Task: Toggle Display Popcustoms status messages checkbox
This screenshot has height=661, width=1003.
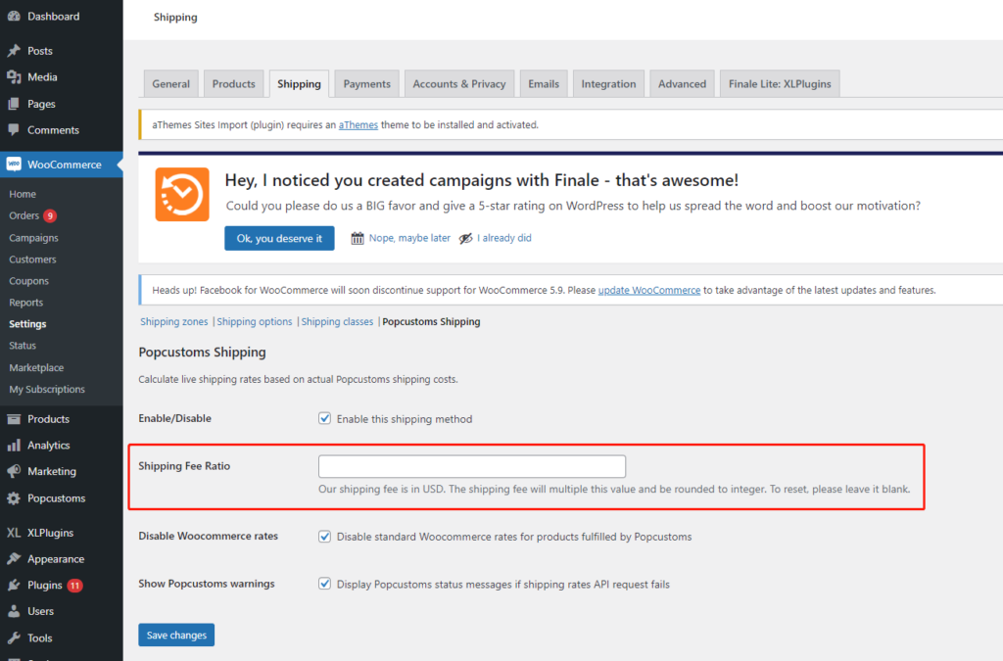Action: click(325, 584)
